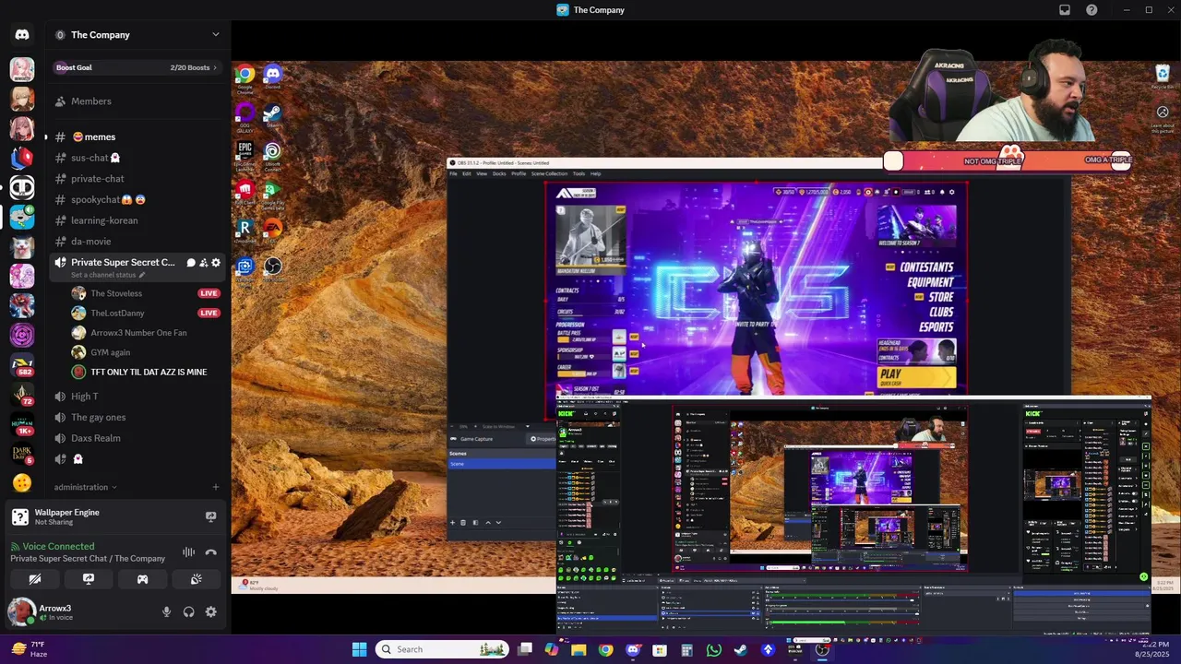This screenshot has height=664, width=1181.
Task: Open the sus-chat channel
Action: 138,158
